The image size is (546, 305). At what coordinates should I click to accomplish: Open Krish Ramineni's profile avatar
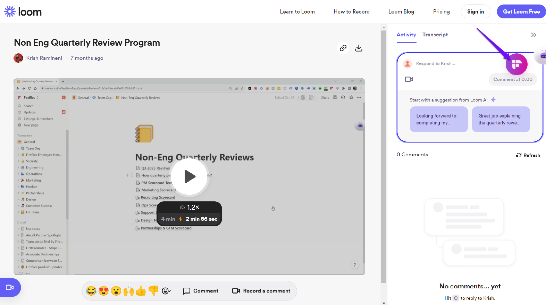(18, 58)
